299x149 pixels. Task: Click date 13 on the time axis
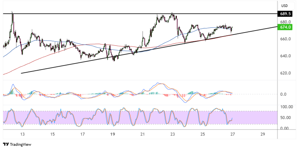pos(22,134)
